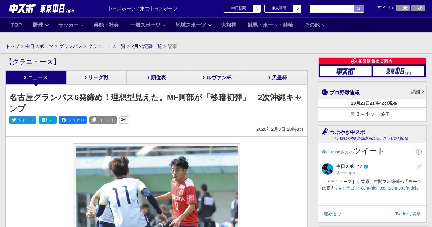The width and height of the screenshot is (432, 227).
Task: Expand the サッカー navigation menu
Action: point(71,25)
